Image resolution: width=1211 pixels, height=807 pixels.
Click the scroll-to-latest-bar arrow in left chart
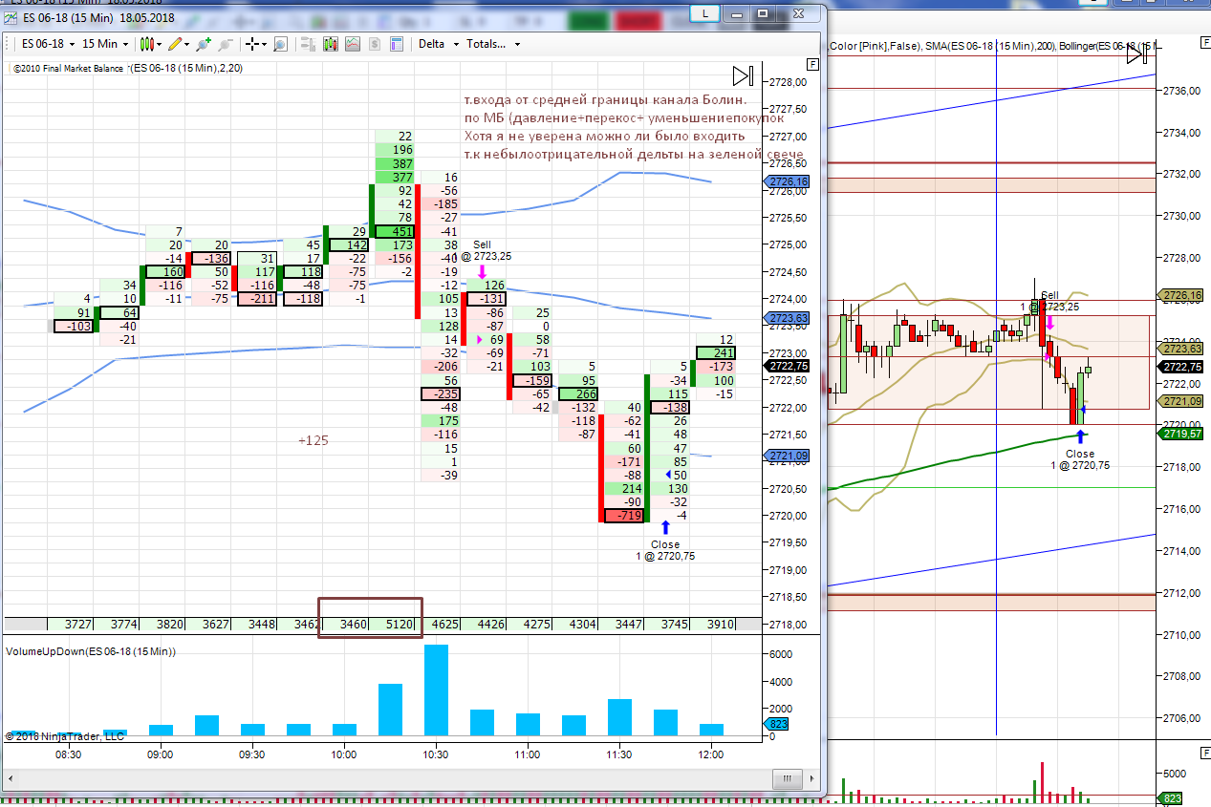[x=744, y=75]
